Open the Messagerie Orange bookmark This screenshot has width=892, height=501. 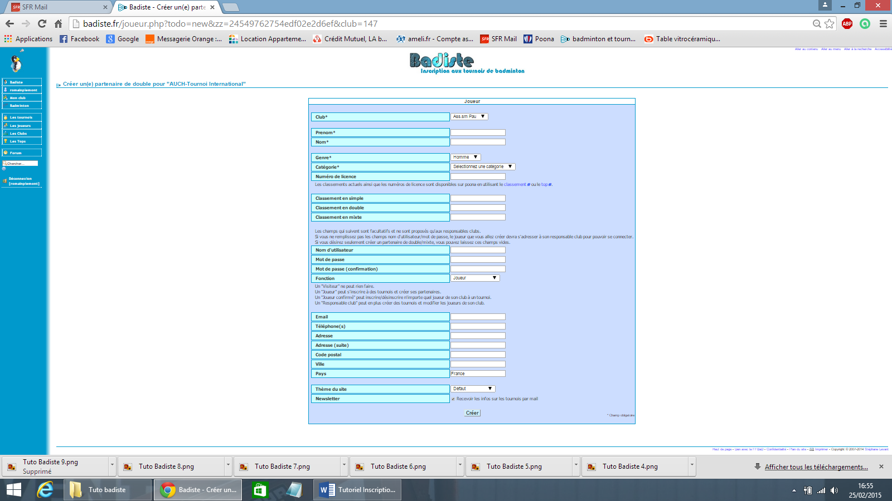(x=184, y=39)
